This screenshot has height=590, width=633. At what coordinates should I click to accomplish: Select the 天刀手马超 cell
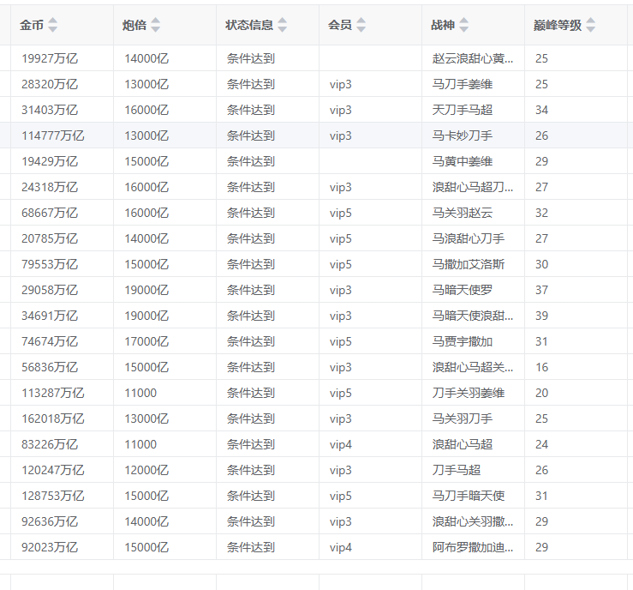463,110
